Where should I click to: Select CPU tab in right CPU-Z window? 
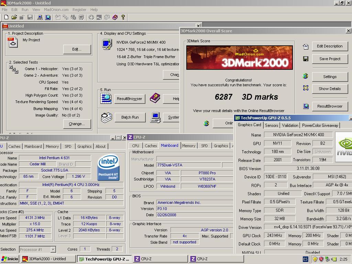(135, 146)
